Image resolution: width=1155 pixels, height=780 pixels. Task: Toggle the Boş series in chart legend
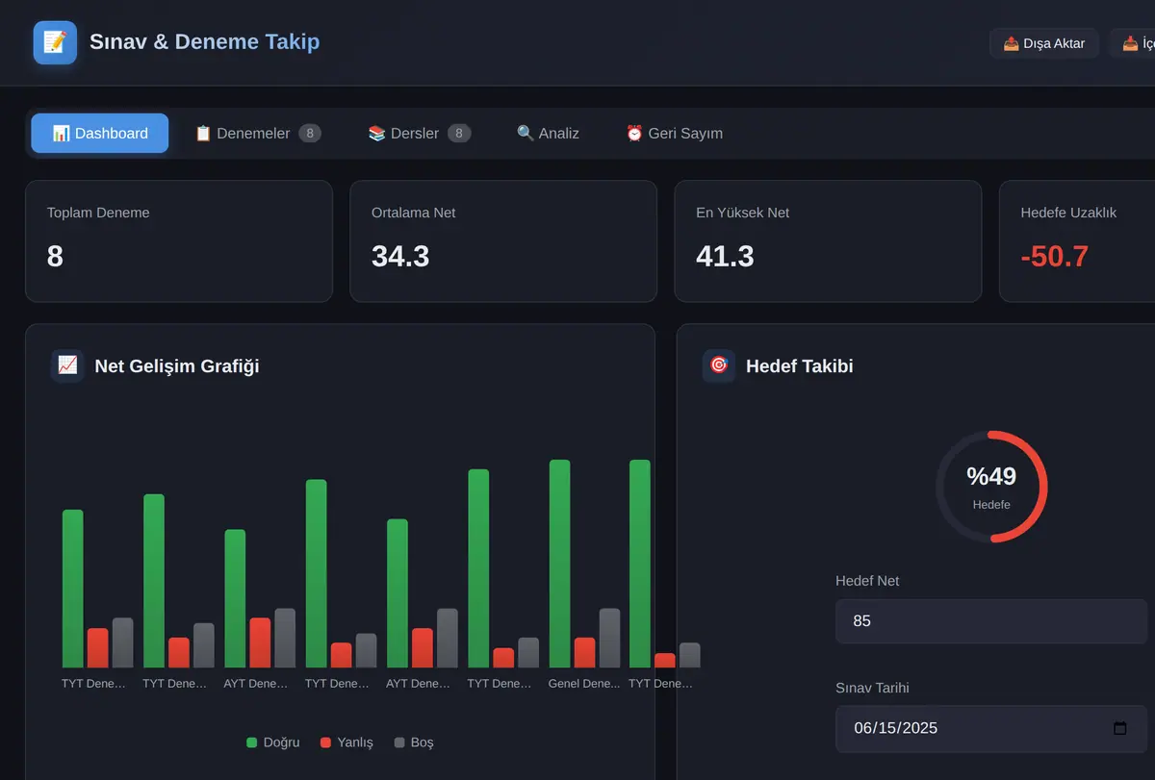tap(414, 742)
